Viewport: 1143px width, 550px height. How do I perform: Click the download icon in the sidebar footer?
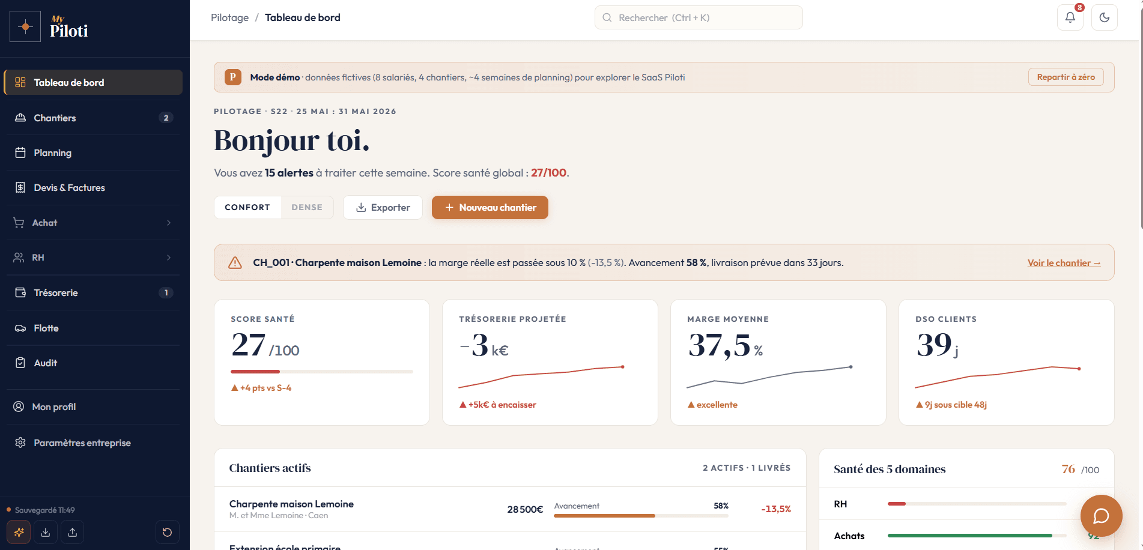[x=46, y=532]
